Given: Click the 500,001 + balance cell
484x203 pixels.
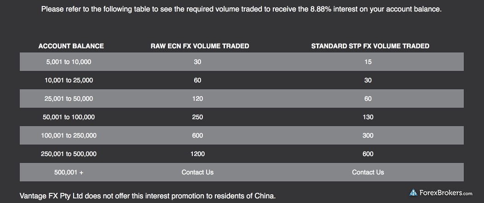Looking at the screenshot, I should pos(69,172).
